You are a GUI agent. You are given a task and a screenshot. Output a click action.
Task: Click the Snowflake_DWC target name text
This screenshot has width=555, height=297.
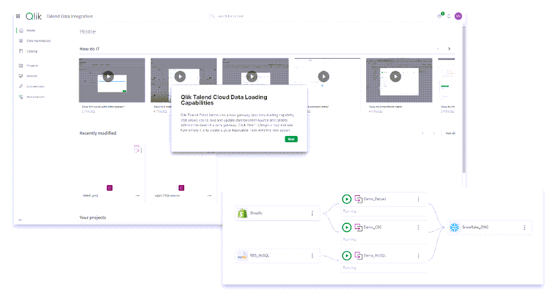point(475,227)
